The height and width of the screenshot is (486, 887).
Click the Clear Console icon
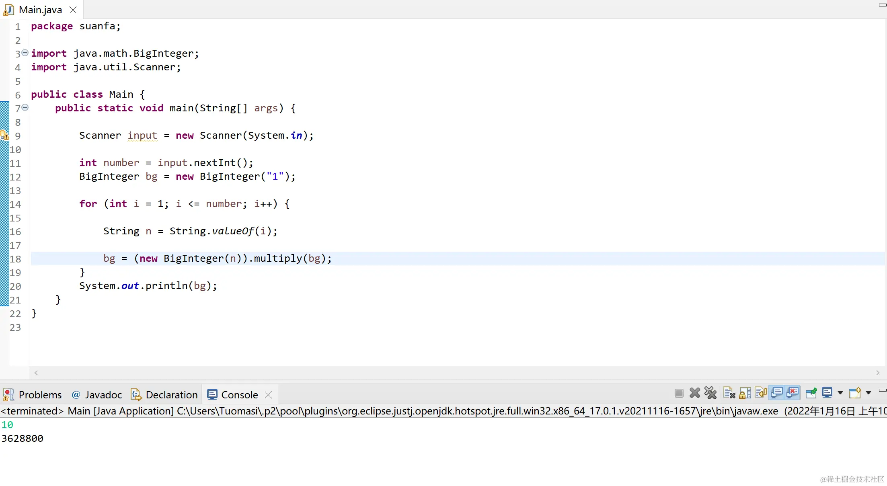[729, 393]
